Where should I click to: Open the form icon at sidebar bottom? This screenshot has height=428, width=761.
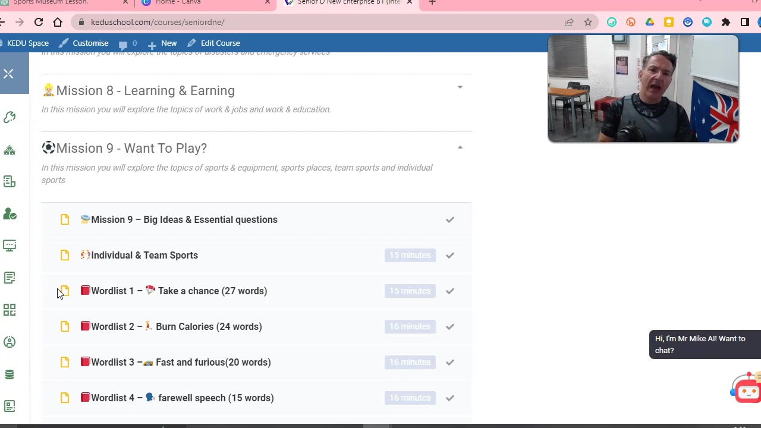click(x=10, y=406)
